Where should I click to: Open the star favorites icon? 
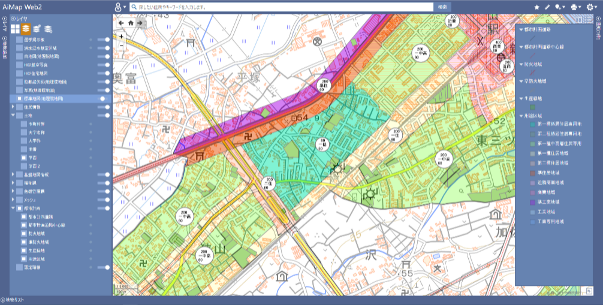click(537, 7)
